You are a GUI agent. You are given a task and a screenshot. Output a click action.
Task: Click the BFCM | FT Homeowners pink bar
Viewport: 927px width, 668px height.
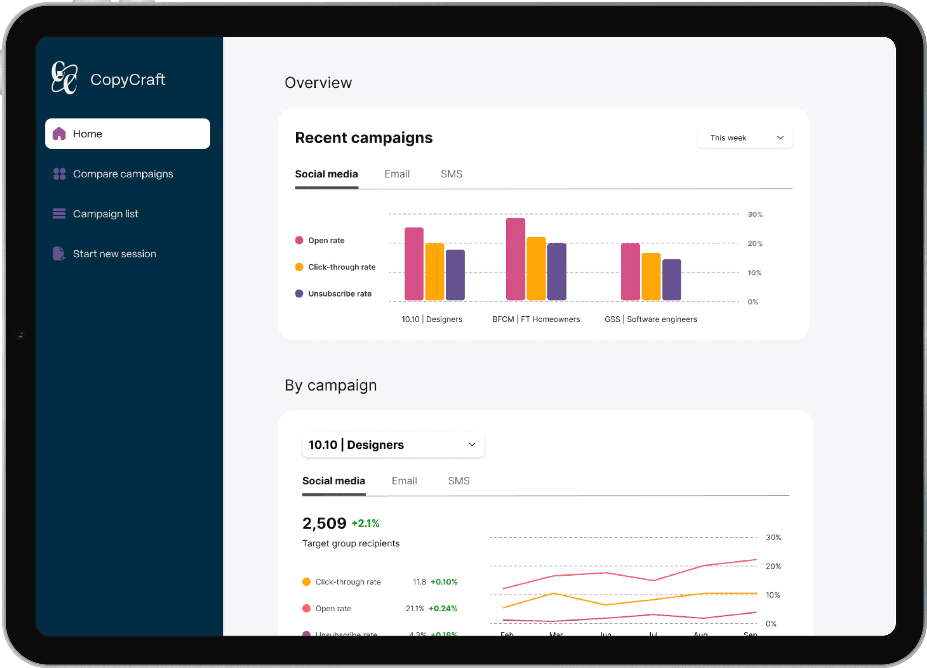click(515, 259)
